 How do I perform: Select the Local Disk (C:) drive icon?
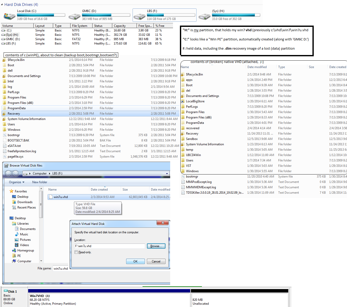9,16
